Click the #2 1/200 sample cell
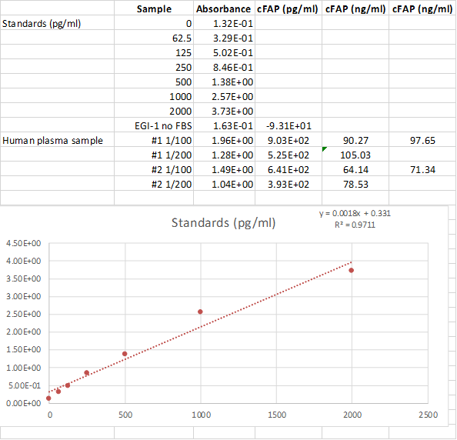The width and height of the screenshot is (457, 440). (x=154, y=184)
